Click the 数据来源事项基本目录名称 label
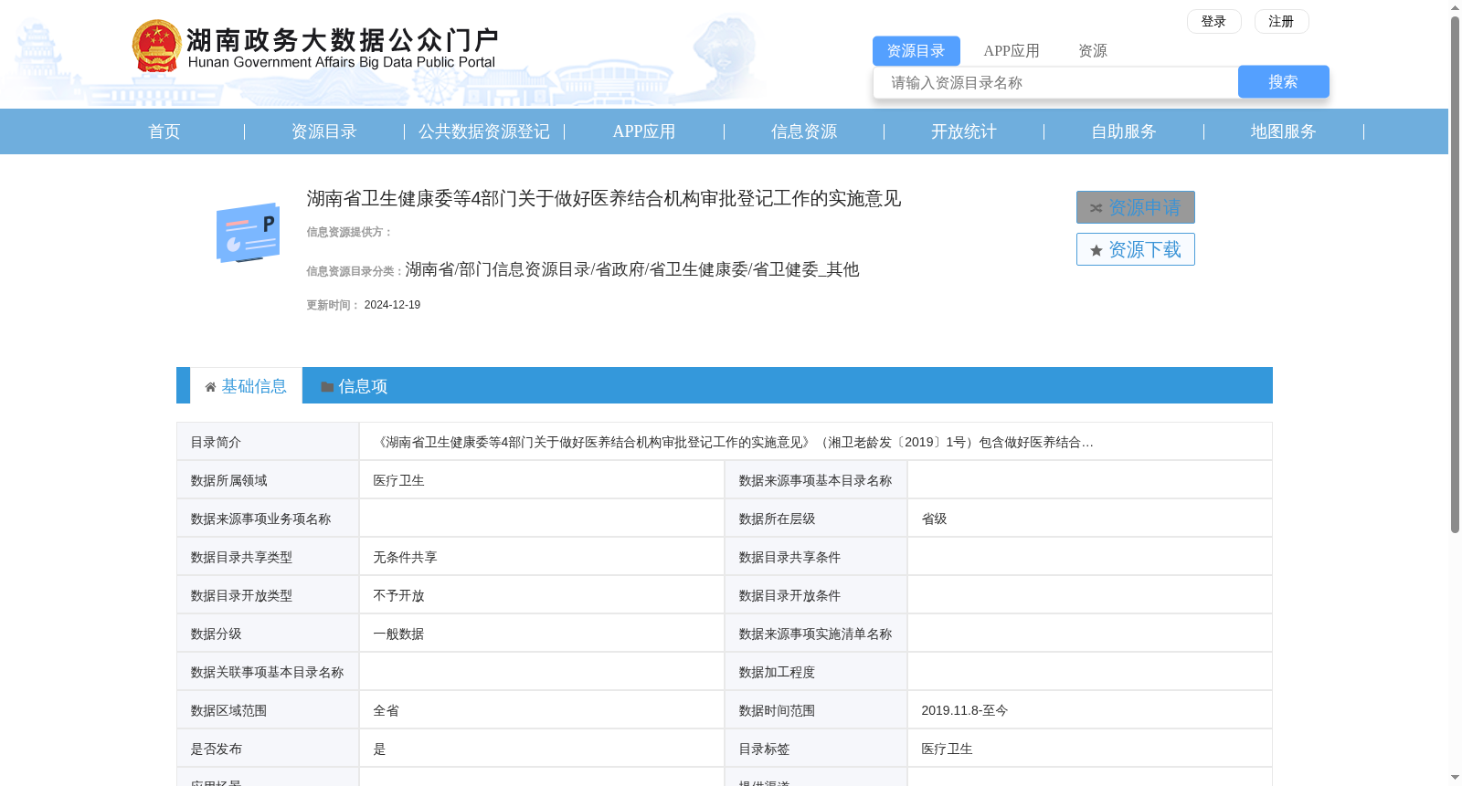Image resolution: width=1462 pixels, height=786 pixels. pos(815,480)
